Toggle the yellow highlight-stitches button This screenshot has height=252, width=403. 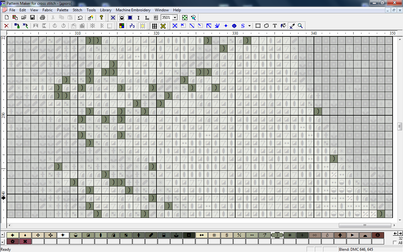pyautogui.click(x=143, y=26)
